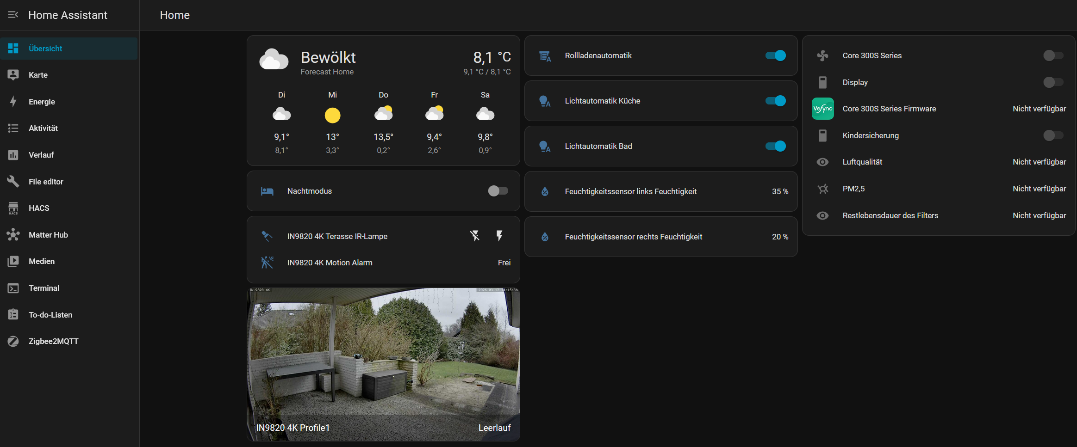1077x447 pixels.
Task: Click the To-do-Listen clipboard icon
Action: coord(13,315)
